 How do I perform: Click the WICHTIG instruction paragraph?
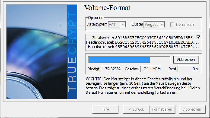[143, 86]
